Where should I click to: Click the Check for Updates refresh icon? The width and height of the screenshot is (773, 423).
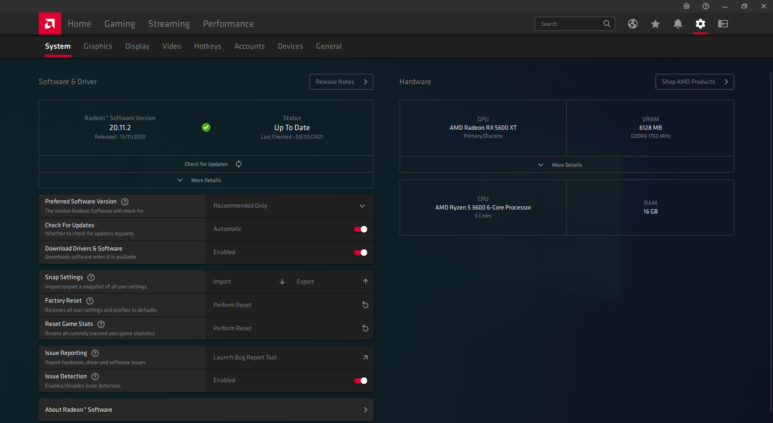tap(238, 164)
